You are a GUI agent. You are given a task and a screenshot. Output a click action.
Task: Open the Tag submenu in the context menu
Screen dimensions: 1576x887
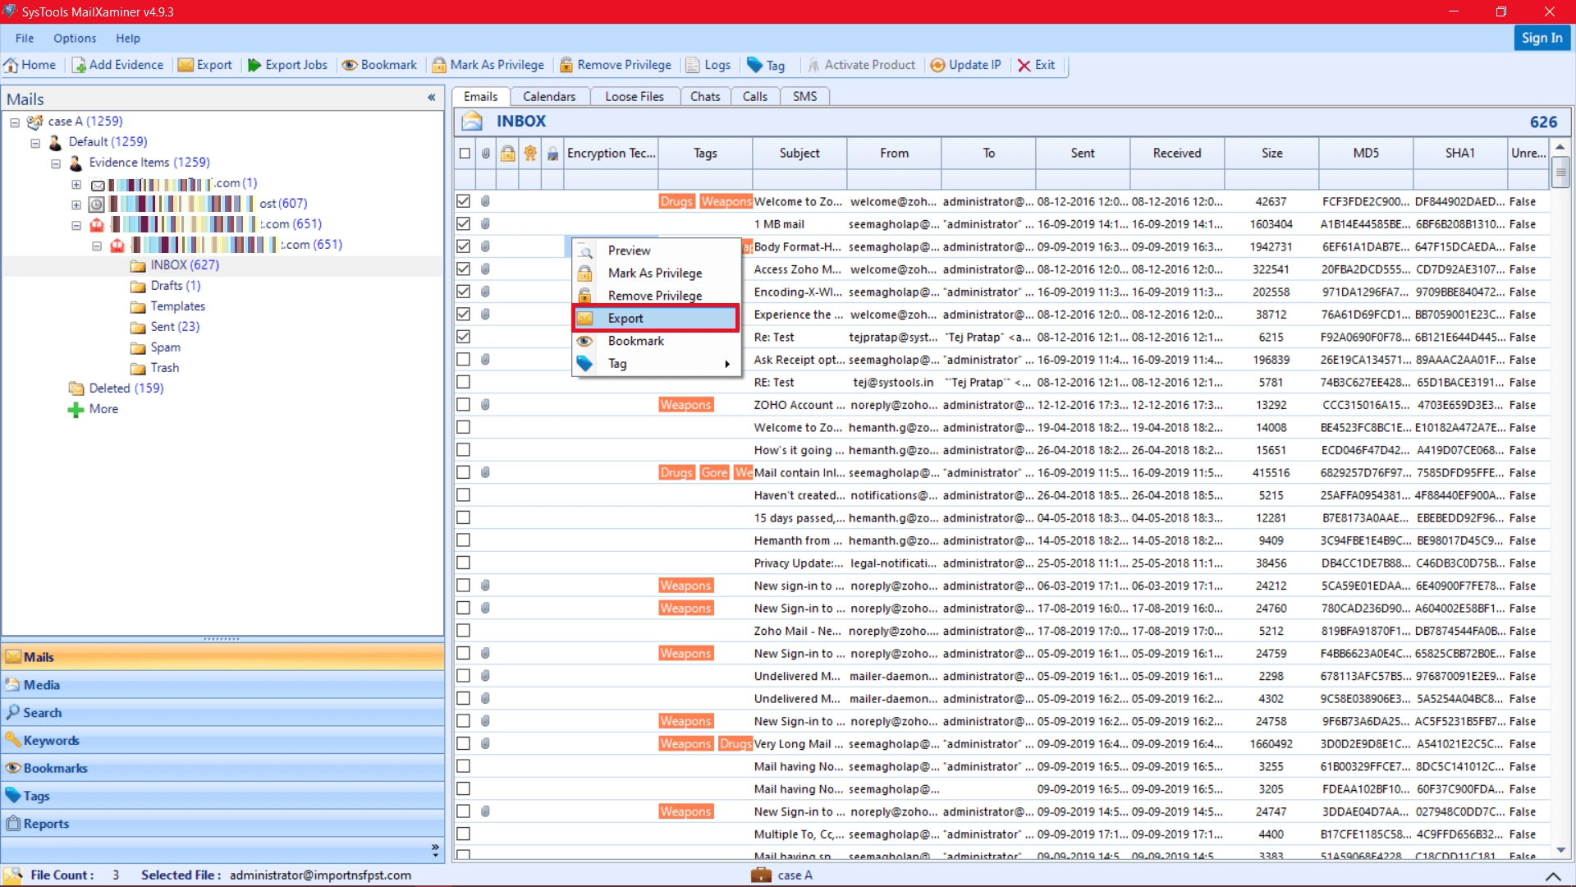[616, 363]
